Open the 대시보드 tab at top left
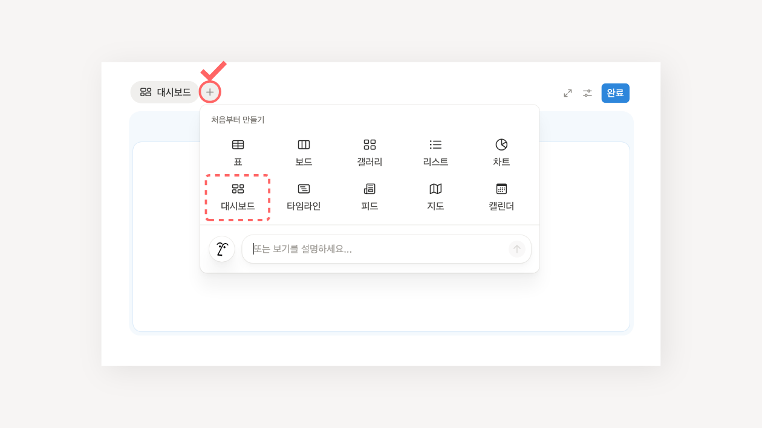Screen dimensions: 762x428 (165, 92)
